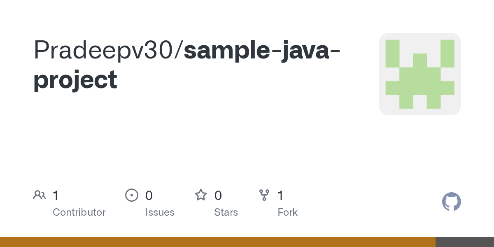The image size is (494, 247).
Task: Click the Contributor label
Action: [x=79, y=212]
